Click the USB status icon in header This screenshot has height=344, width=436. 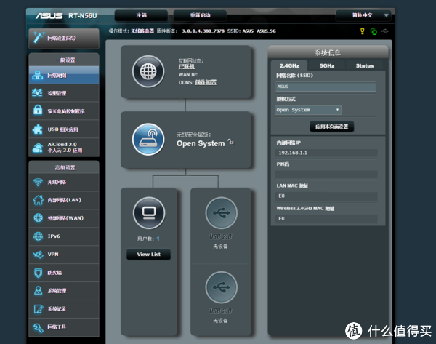click(385, 31)
